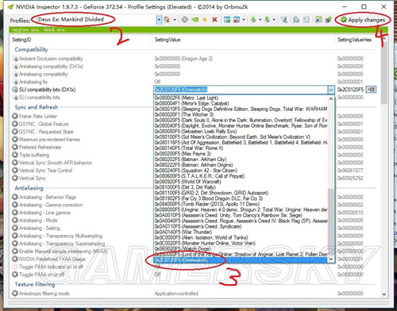Add application to profile window icon

[227, 20]
